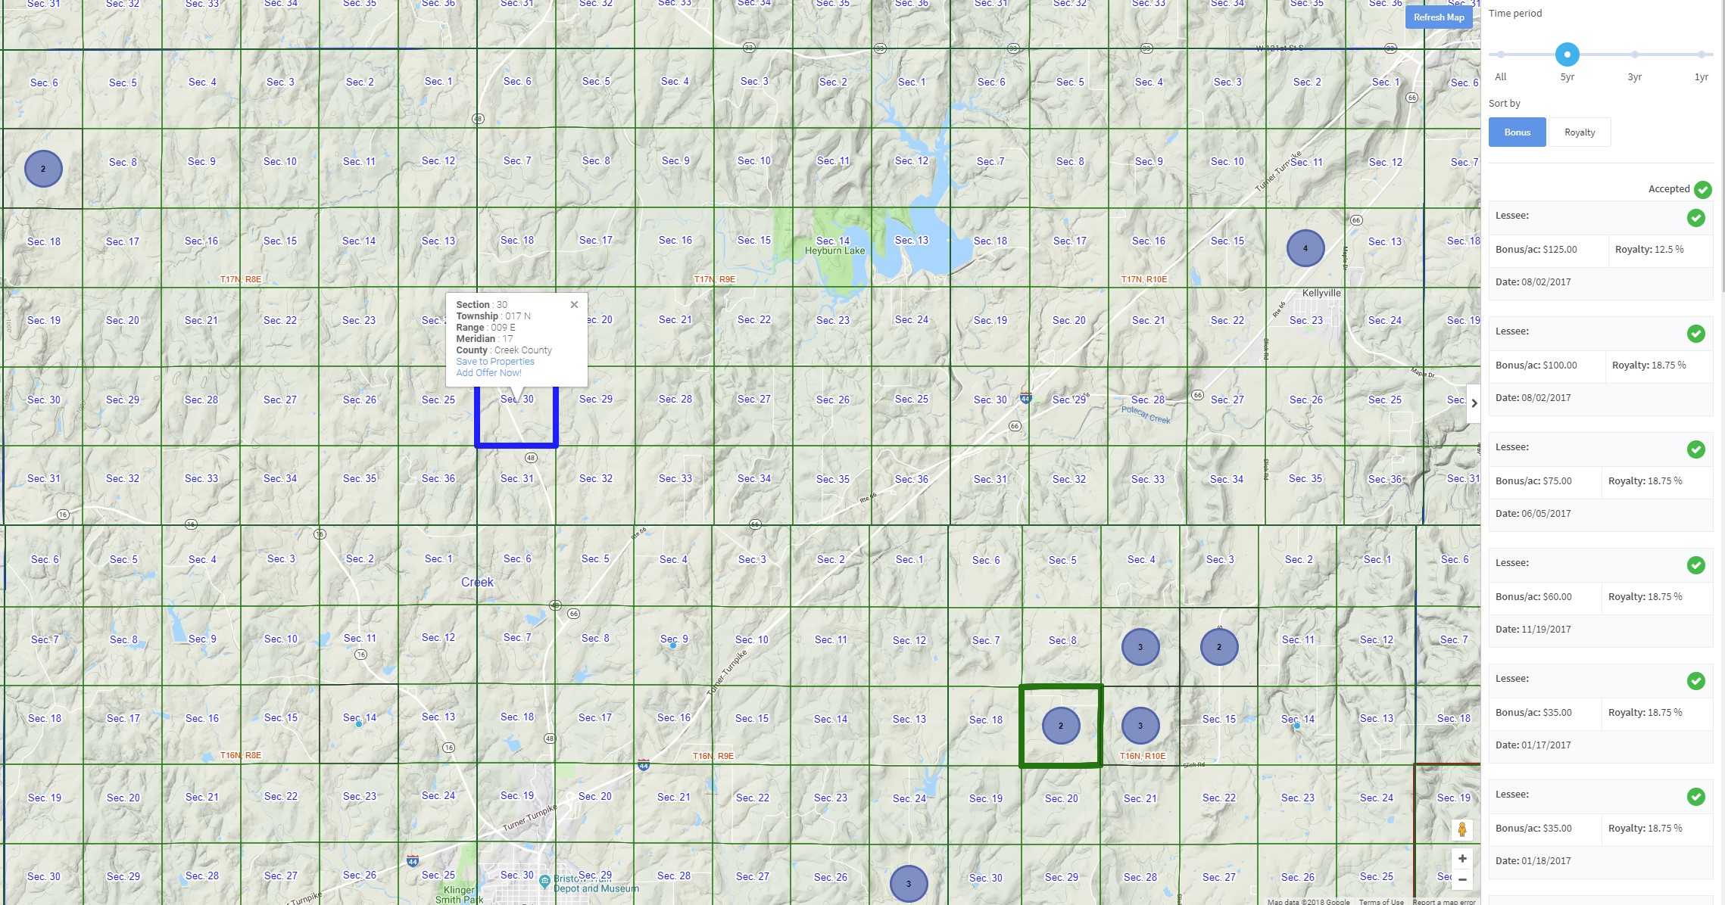
Task: Click Sec. 31 below highlighted Sec. 30
Action: [x=516, y=478]
